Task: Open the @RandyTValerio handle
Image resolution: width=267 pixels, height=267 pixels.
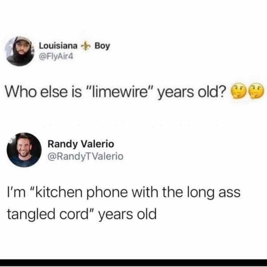Action: click(85, 157)
